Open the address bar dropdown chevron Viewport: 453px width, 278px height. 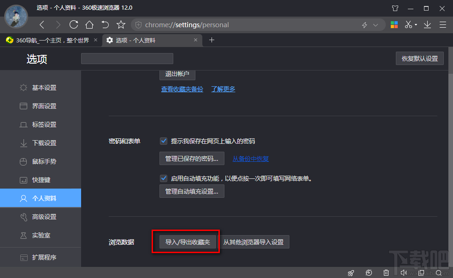coord(374,24)
